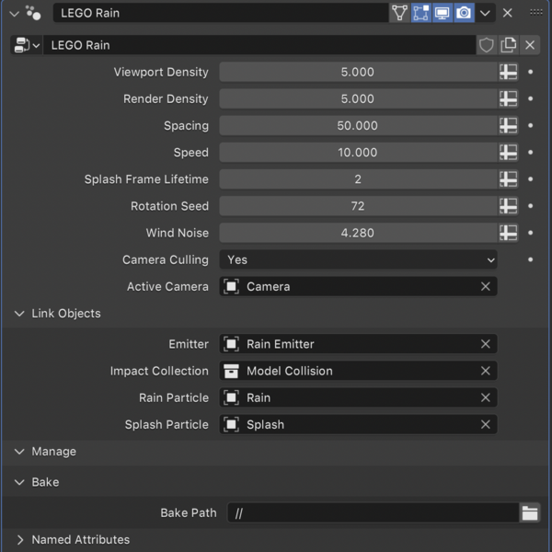Click animate dot for Rotation Seed
This screenshot has height=552, width=552.
click(530, 206)
